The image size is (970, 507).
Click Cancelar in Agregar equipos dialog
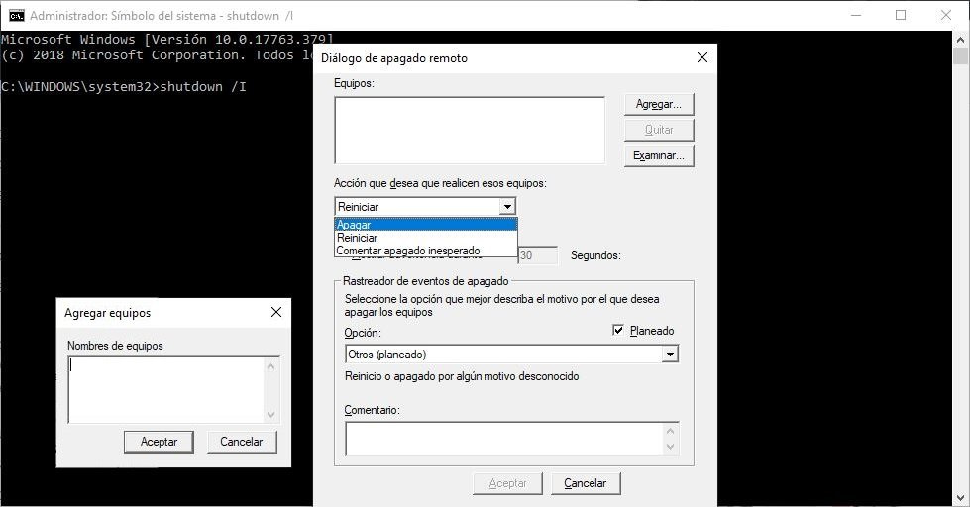[x=242, y=442]
